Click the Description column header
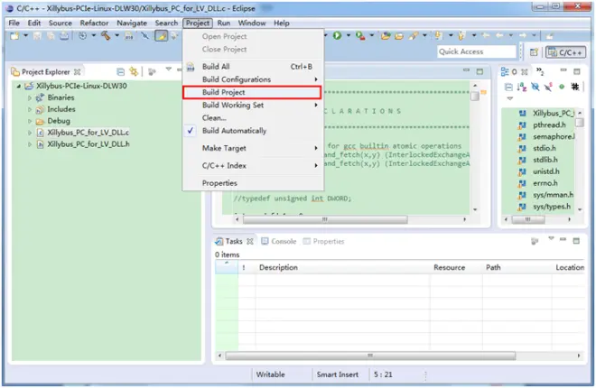 (x=342, y=267)
